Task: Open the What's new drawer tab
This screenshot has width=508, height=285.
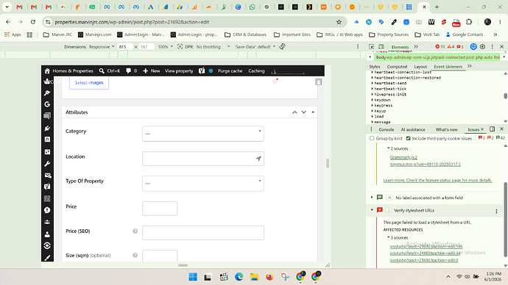Action: point(446,129)
